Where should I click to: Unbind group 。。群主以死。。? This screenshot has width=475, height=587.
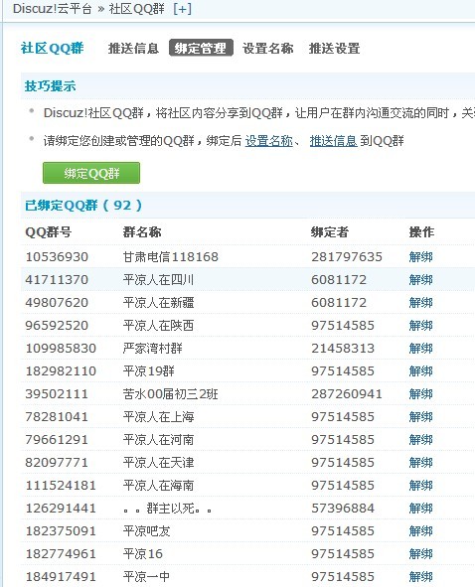[x=420, y=509]
